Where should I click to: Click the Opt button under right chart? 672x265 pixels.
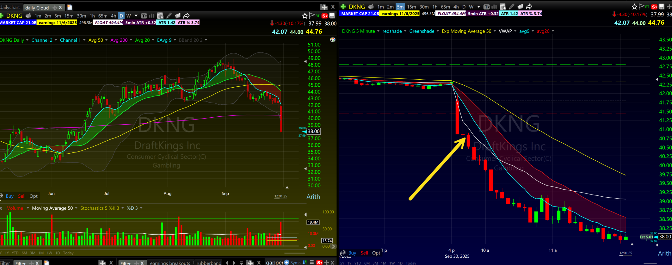376,253
